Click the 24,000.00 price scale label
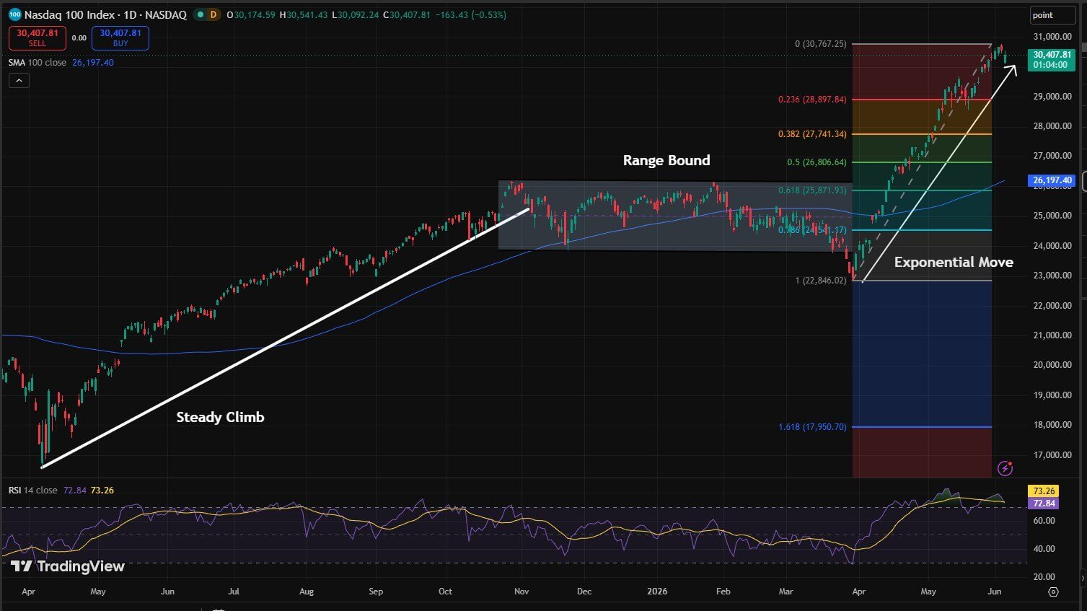This screenshot has width=1087, height=611. tap(1052, 245)
